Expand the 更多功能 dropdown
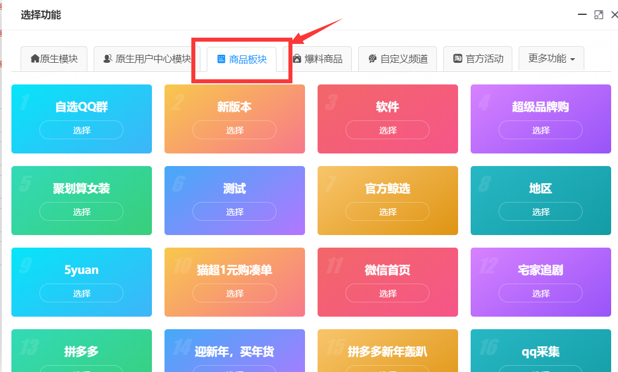Image resolution: width=618 pixels, height=372 pixels. click(551, 59)
